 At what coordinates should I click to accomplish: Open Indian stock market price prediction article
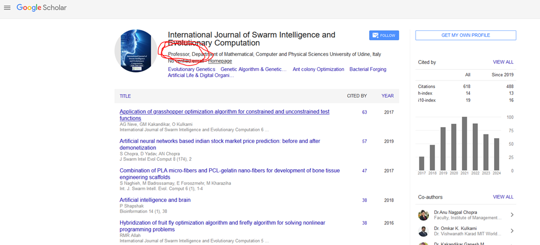point(220,144)
